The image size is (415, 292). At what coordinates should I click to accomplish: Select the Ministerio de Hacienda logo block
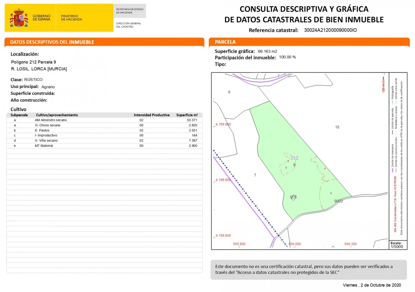pyautogui.click(x=84, y=18)
